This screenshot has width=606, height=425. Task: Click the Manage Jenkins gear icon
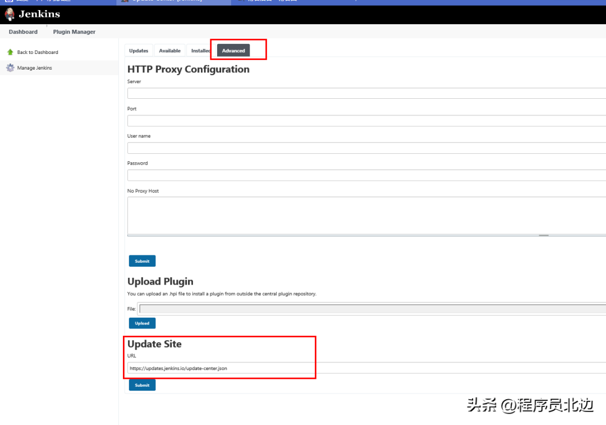tap(11, 68)
